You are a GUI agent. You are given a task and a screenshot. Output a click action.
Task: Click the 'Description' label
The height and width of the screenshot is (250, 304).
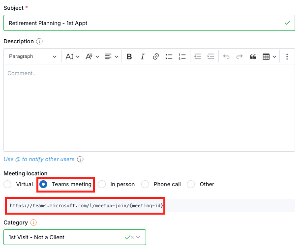[x=19, y=41]
